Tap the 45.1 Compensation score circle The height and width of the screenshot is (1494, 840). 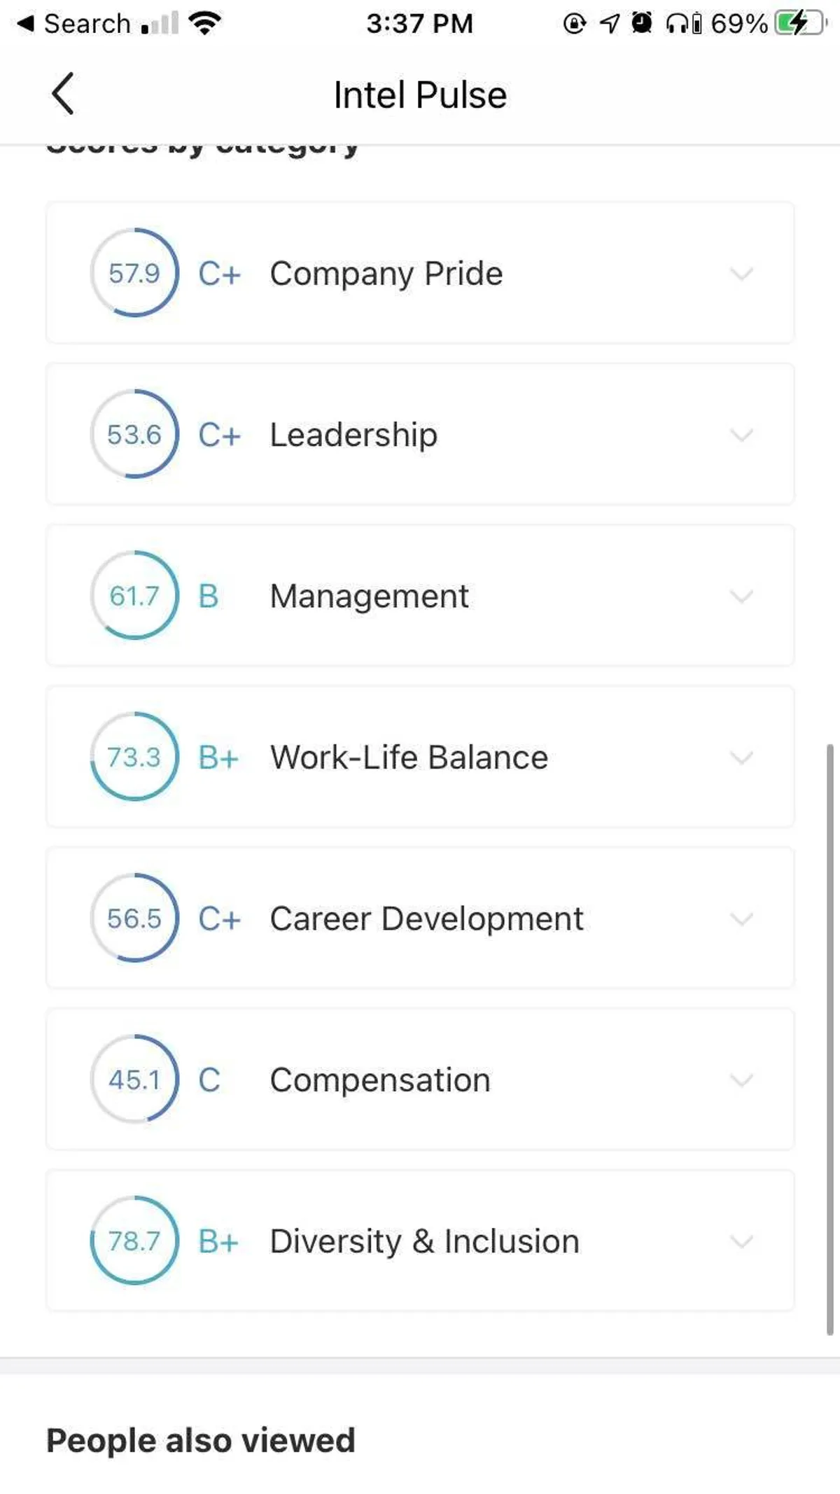point(134,1080)
